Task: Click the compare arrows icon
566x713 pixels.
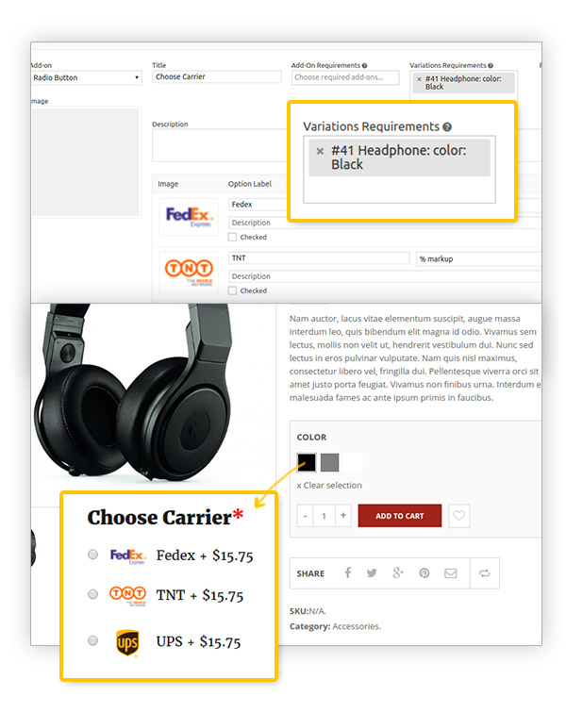Action: point(484,573)
